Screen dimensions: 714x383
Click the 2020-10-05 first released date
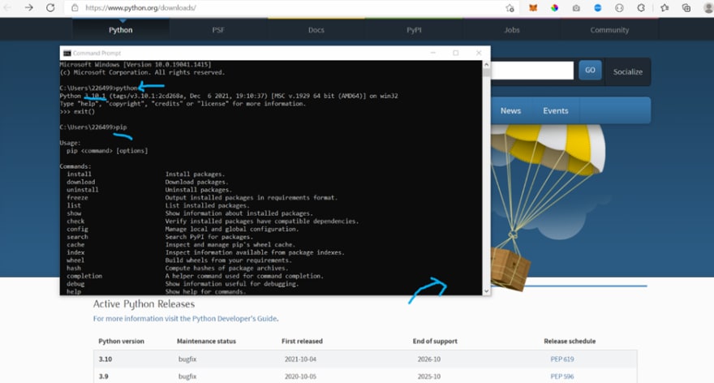[x=300, y=377]
